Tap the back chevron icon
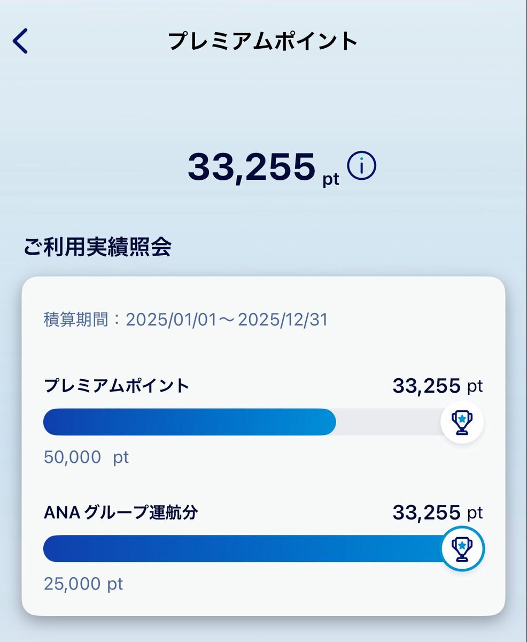 click(x=20, y=41)
